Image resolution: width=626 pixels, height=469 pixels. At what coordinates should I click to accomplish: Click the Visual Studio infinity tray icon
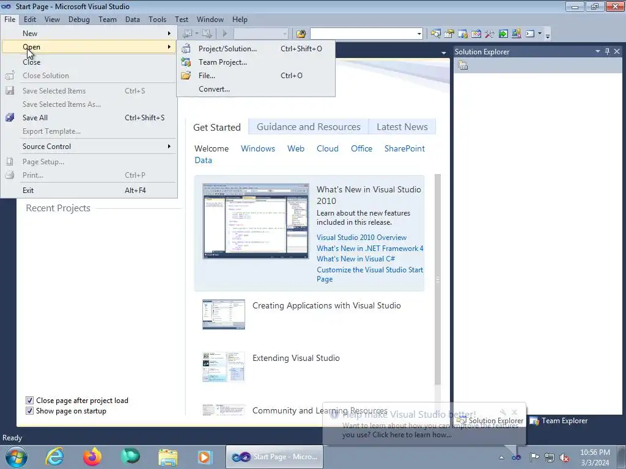tap(516, 457)
